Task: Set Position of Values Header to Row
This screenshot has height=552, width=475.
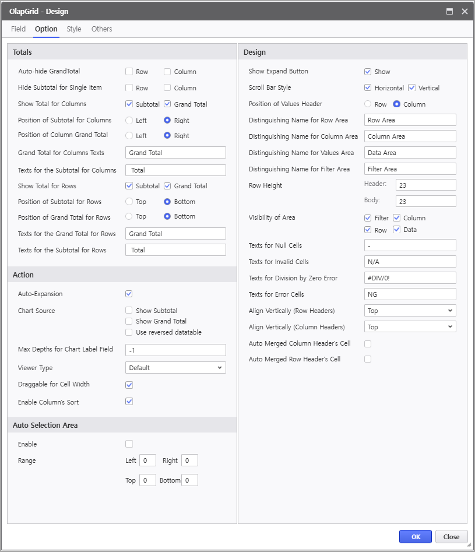Action: tap(368, 104)
